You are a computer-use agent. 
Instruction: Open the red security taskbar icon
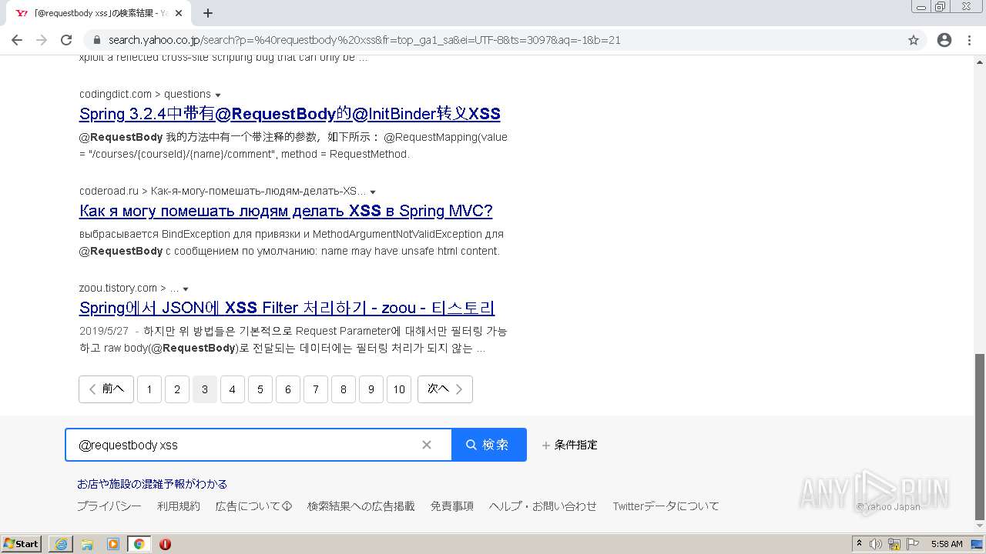click(165, 544)
